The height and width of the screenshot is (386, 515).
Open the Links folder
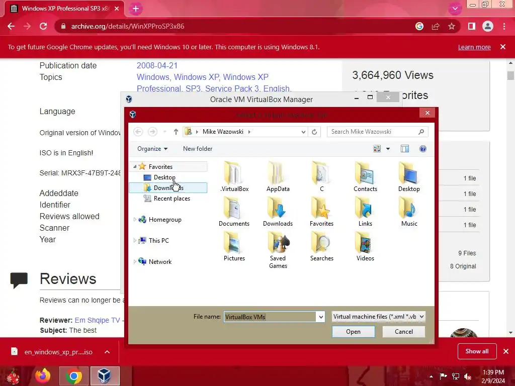point(365,212)
